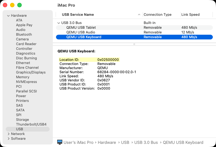
Task: Show Memory information
Action: 23,77
